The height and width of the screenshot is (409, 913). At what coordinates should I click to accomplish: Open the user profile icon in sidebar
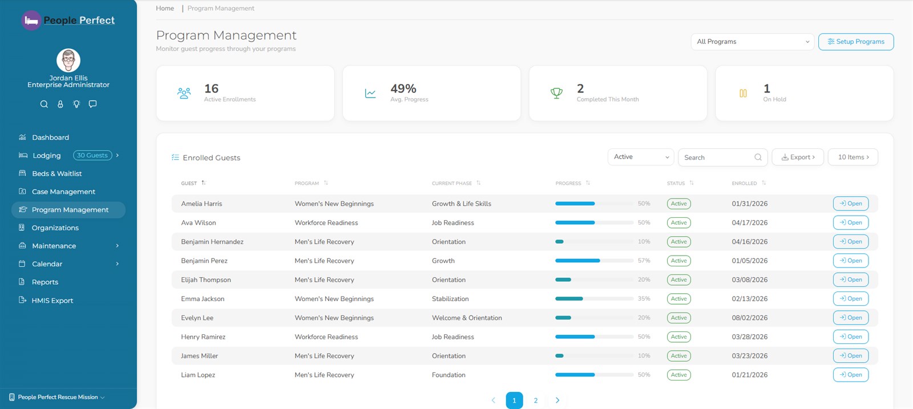[x=60, y=104]
